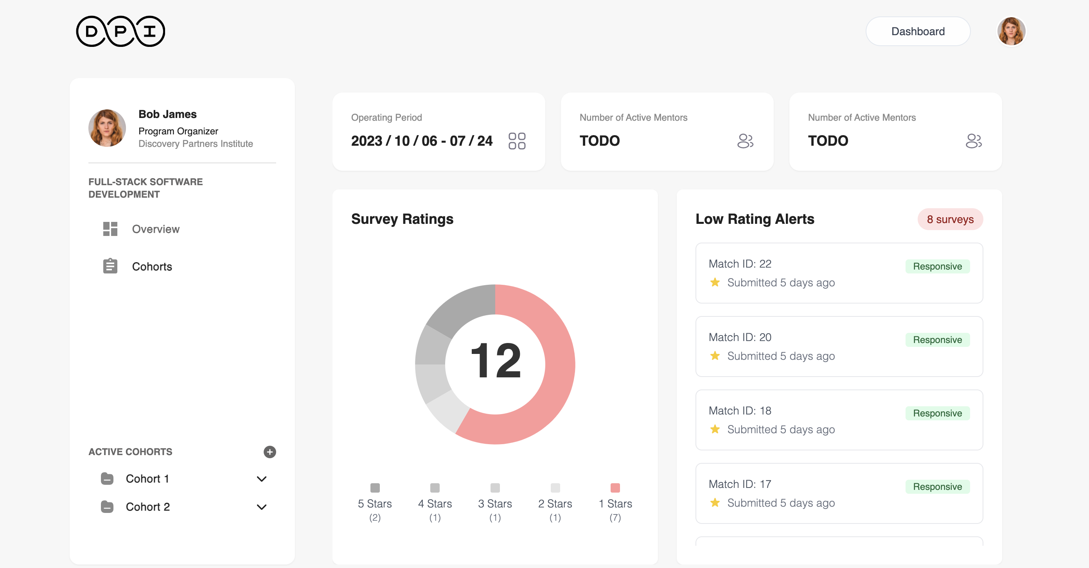Open the Match ID: 18 alert card
This screenshot has width=1089, height=568.
pyautogui.click(x=839, y=420)
